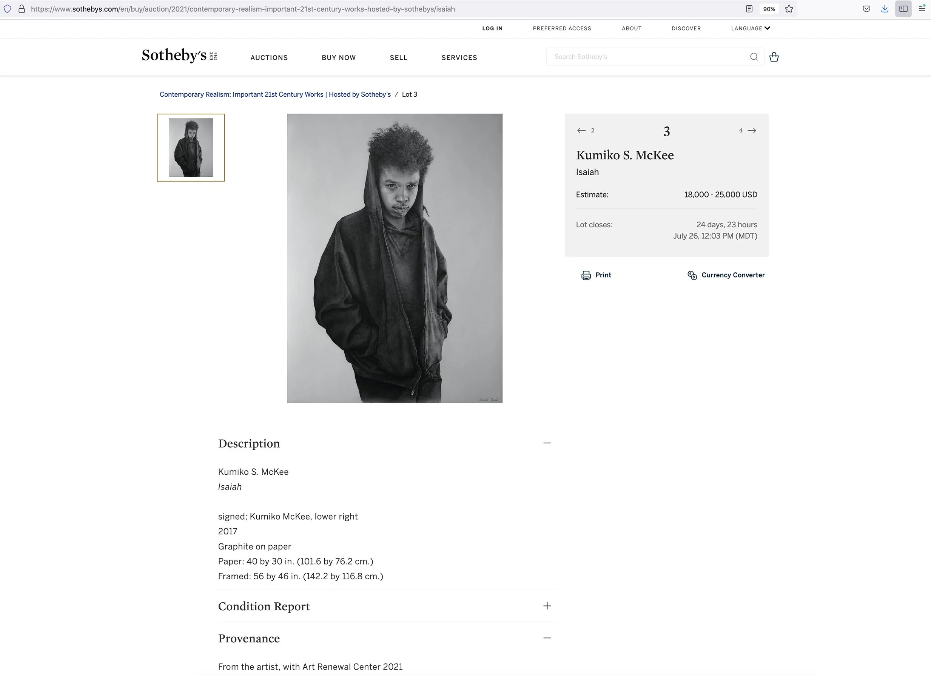Click the Search Sotheby's input field
Screen dimensions: 931x676
coord(649,57)
